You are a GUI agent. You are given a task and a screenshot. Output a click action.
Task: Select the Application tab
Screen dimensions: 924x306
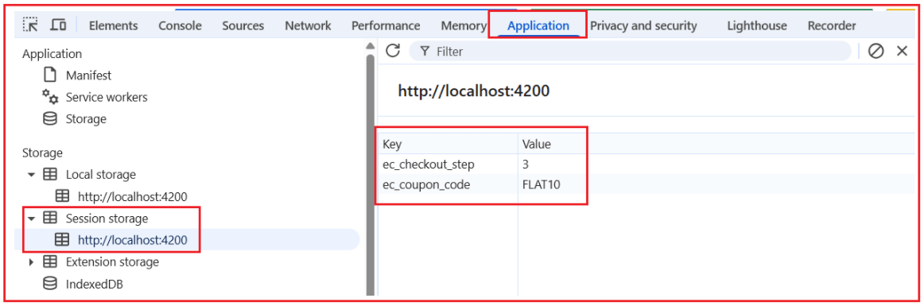point(538,26)
